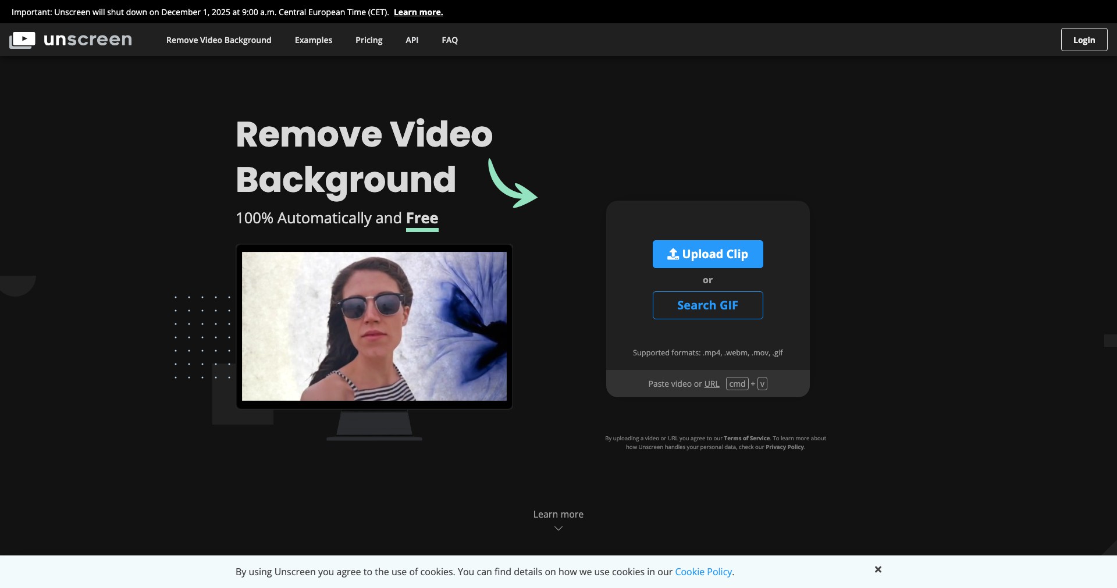Viewport: 1117px width, 588px height.
Task: Expand the chevron below Learn more
Action: pyautogui.click(x=558, y=528)
